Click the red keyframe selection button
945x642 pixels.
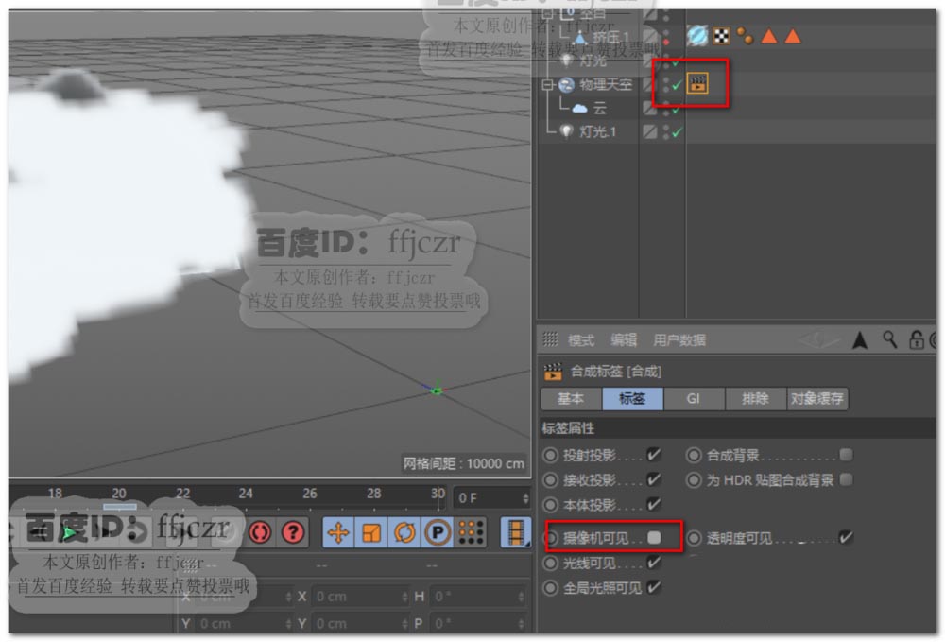260,532
